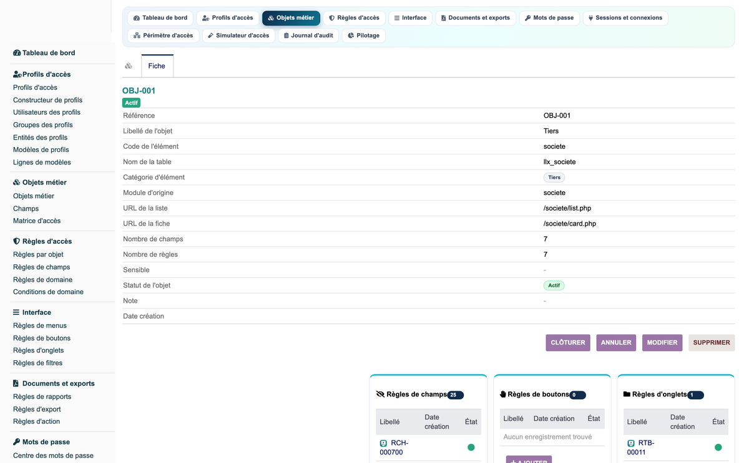Open Règles de rapports in sidebar

click(x=42, y=397)
